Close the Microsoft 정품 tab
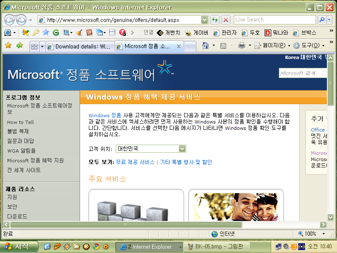This screenshot has width=337, height=253. coord(179,46)
